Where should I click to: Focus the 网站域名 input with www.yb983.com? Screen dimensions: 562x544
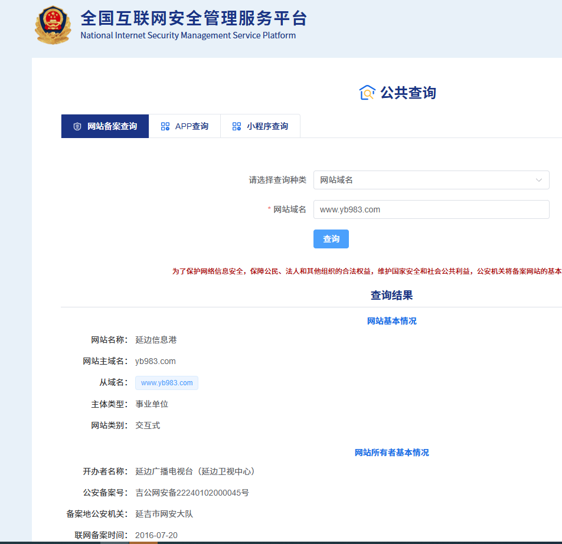[x=431, y=209]
